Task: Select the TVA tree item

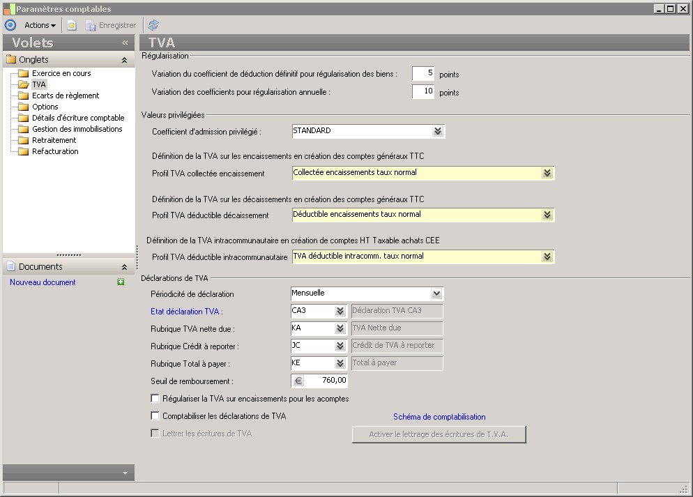Action: pyautogui.click(x=39, y=84)
